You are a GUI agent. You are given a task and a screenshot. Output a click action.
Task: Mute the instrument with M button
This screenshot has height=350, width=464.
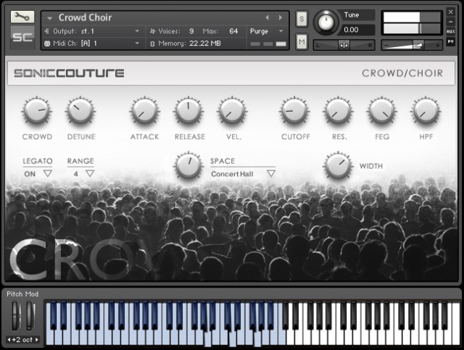(x=302, y=43)
